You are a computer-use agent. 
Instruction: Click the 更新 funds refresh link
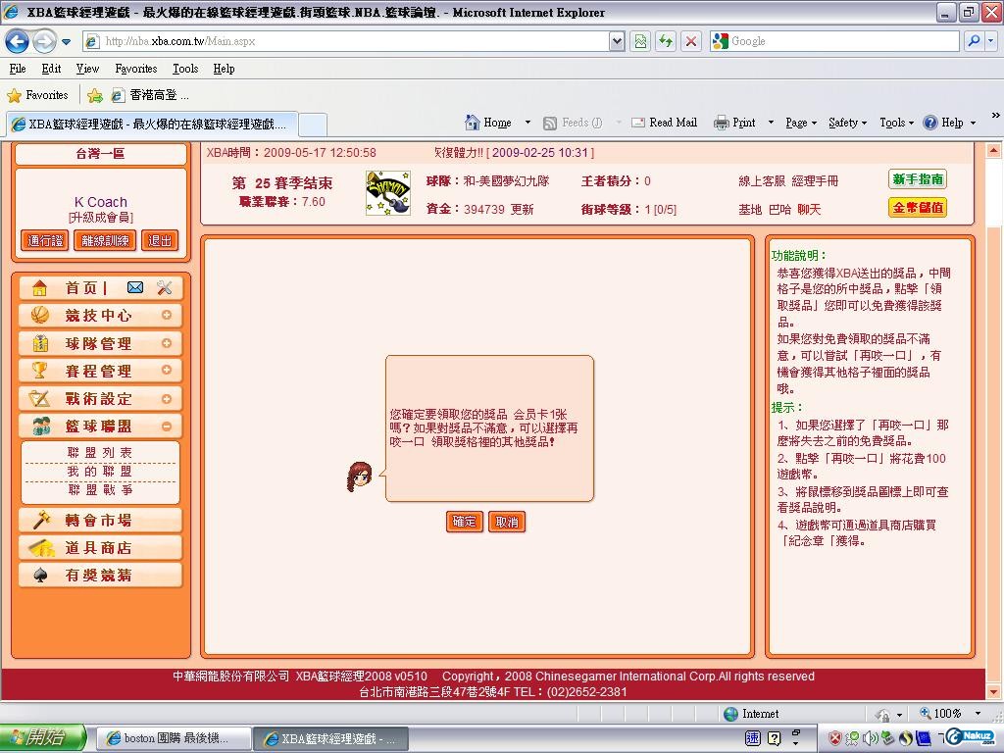(522, 210)
